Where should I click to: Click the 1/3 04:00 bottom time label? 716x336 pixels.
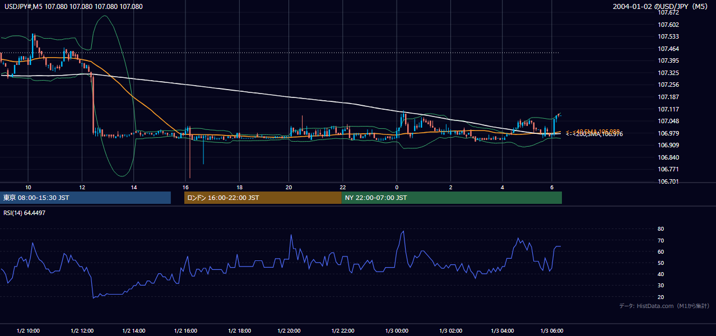pyautogui.click(x=502, y=330)
